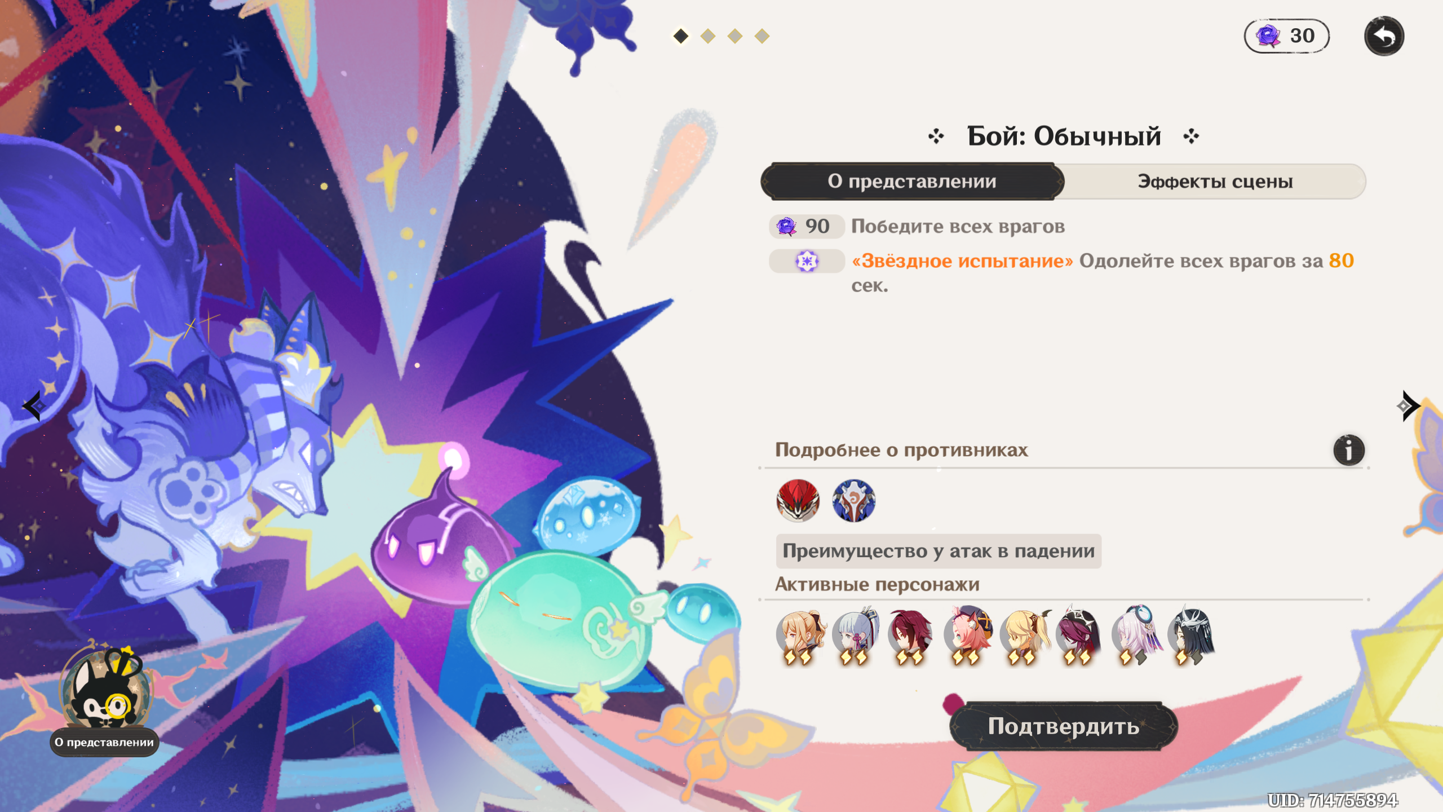Viewport: 1443px width, 812px height.
Task: Go to the previous stage left arrow
Action: tap(33, 405)
